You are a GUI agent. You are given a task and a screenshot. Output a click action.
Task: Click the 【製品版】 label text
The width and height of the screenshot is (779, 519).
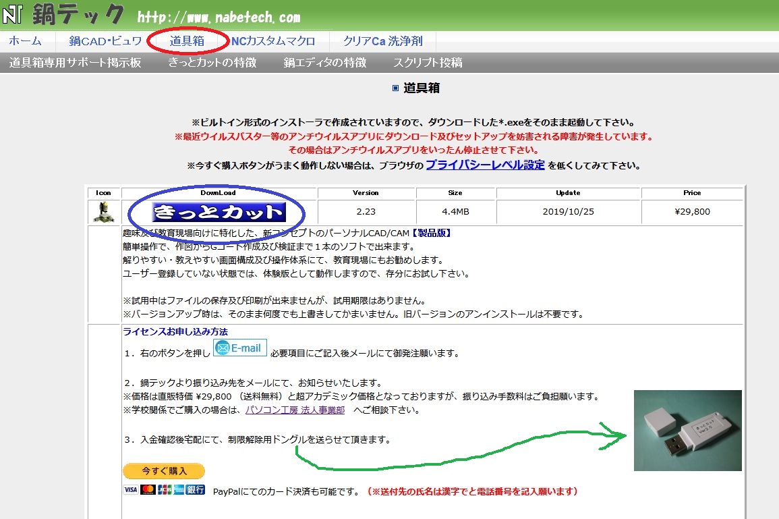click(431, 233)
